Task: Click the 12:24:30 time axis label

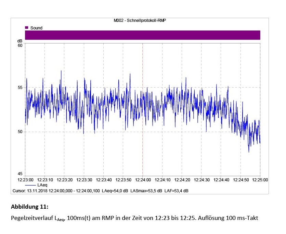Action: pos(201,180)
